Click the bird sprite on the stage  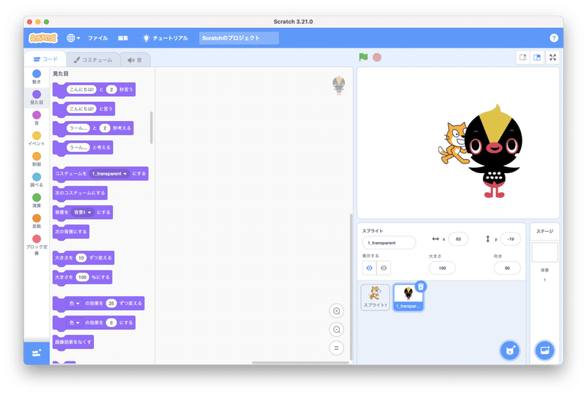[493, 151]
